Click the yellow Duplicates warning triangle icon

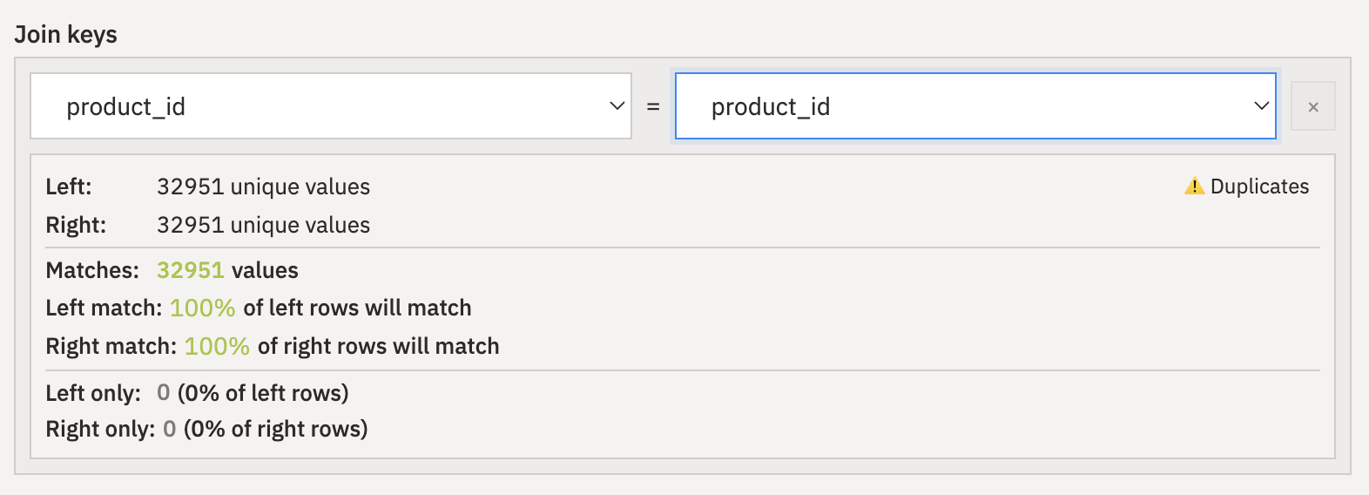(x=1194, y=186)
